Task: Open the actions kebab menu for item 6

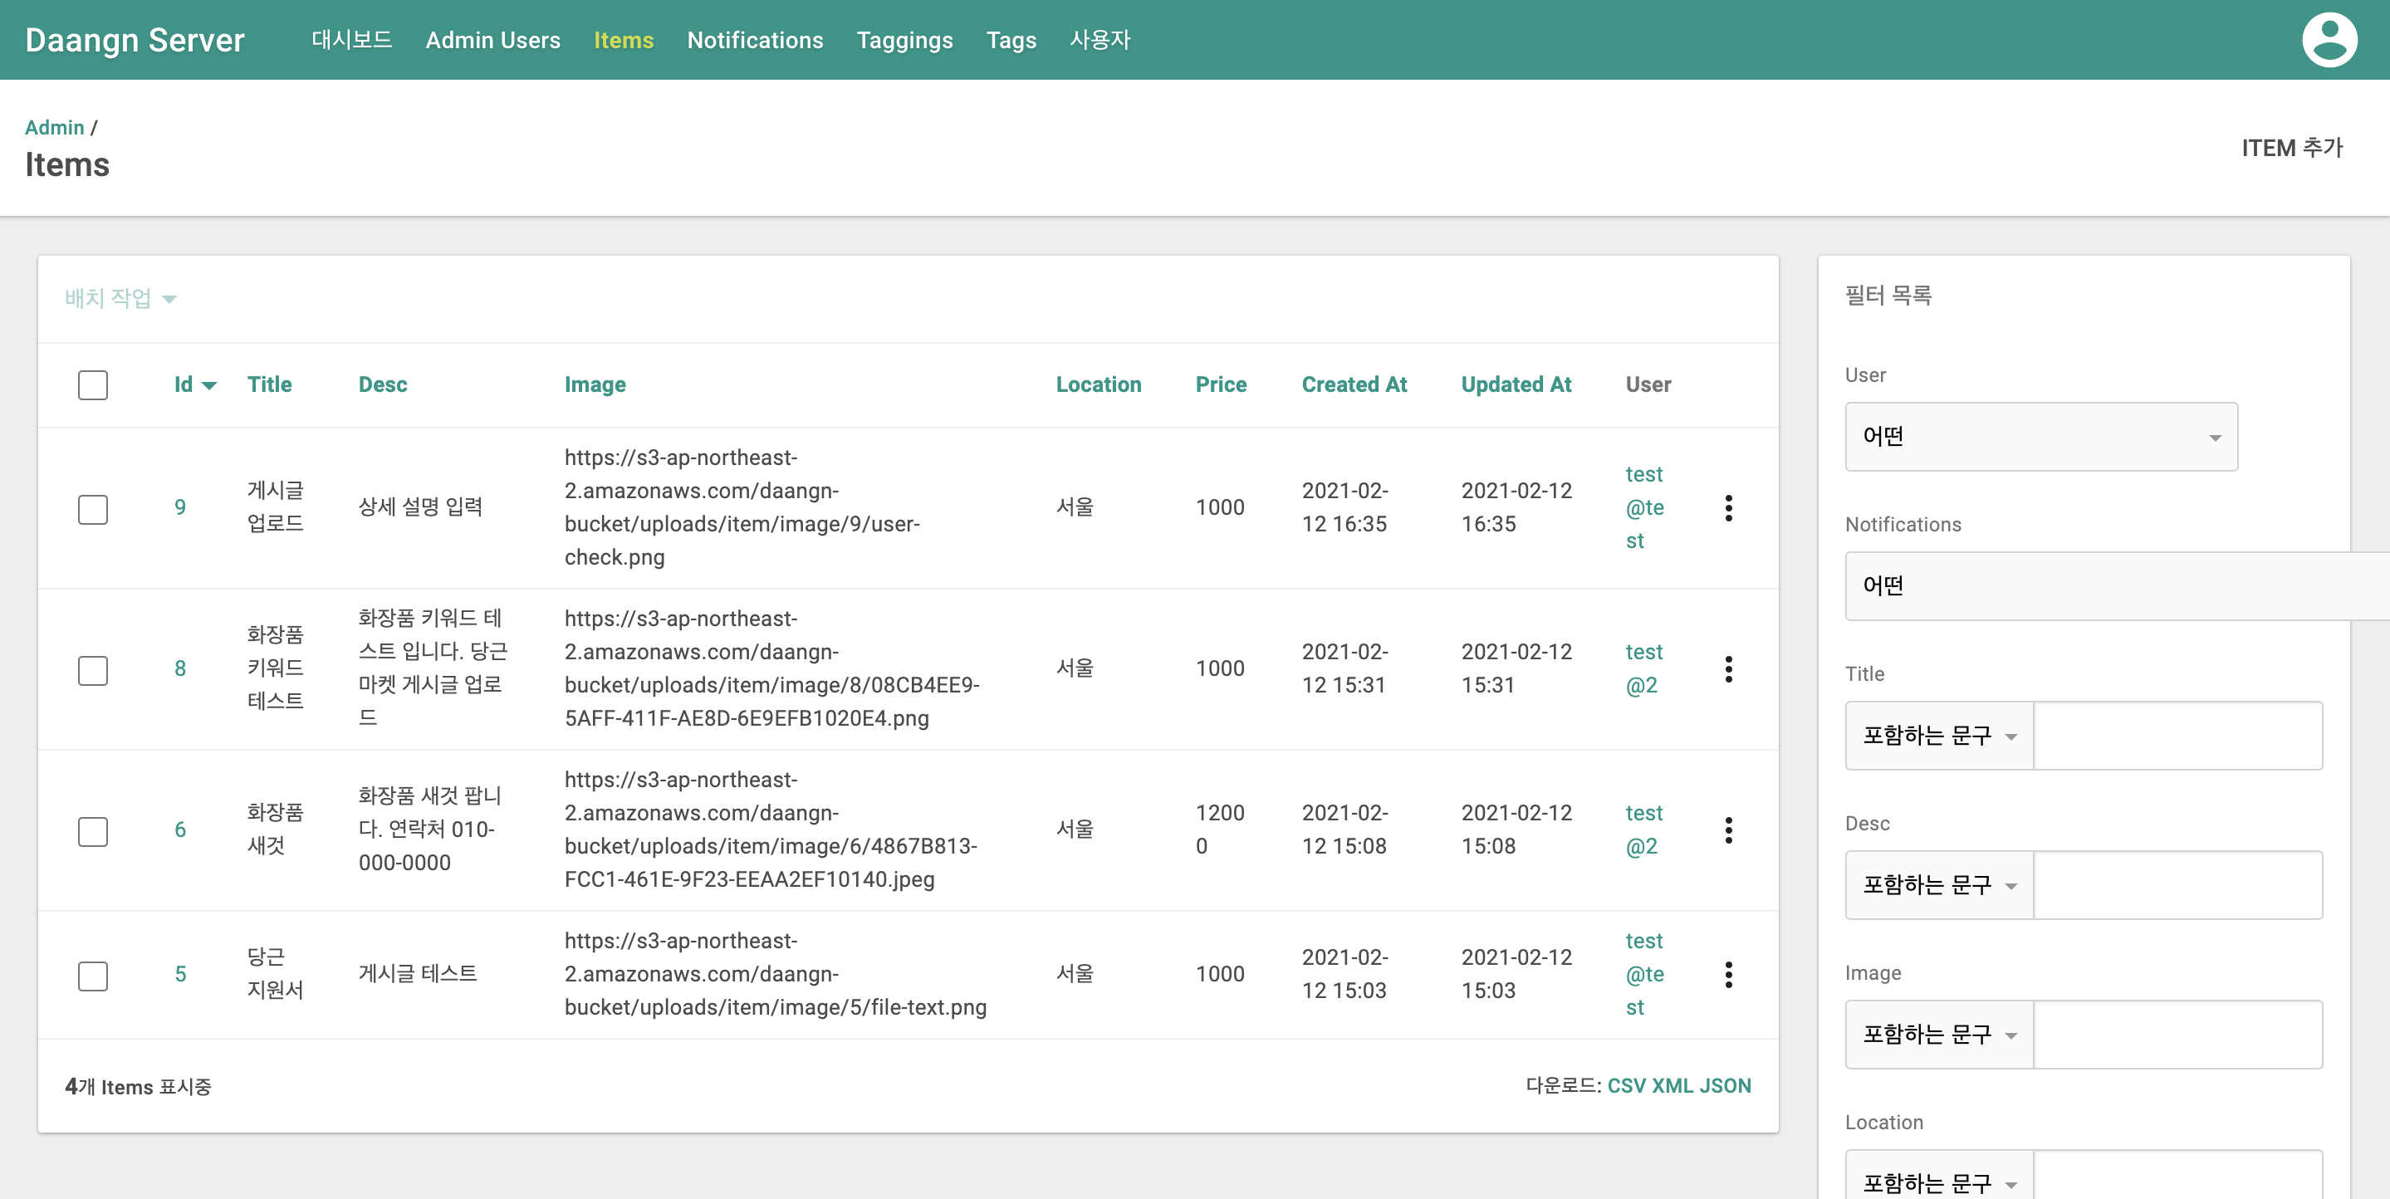Action: (1730, 830)
